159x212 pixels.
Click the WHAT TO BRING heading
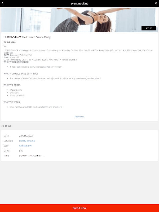click(12, 85)
